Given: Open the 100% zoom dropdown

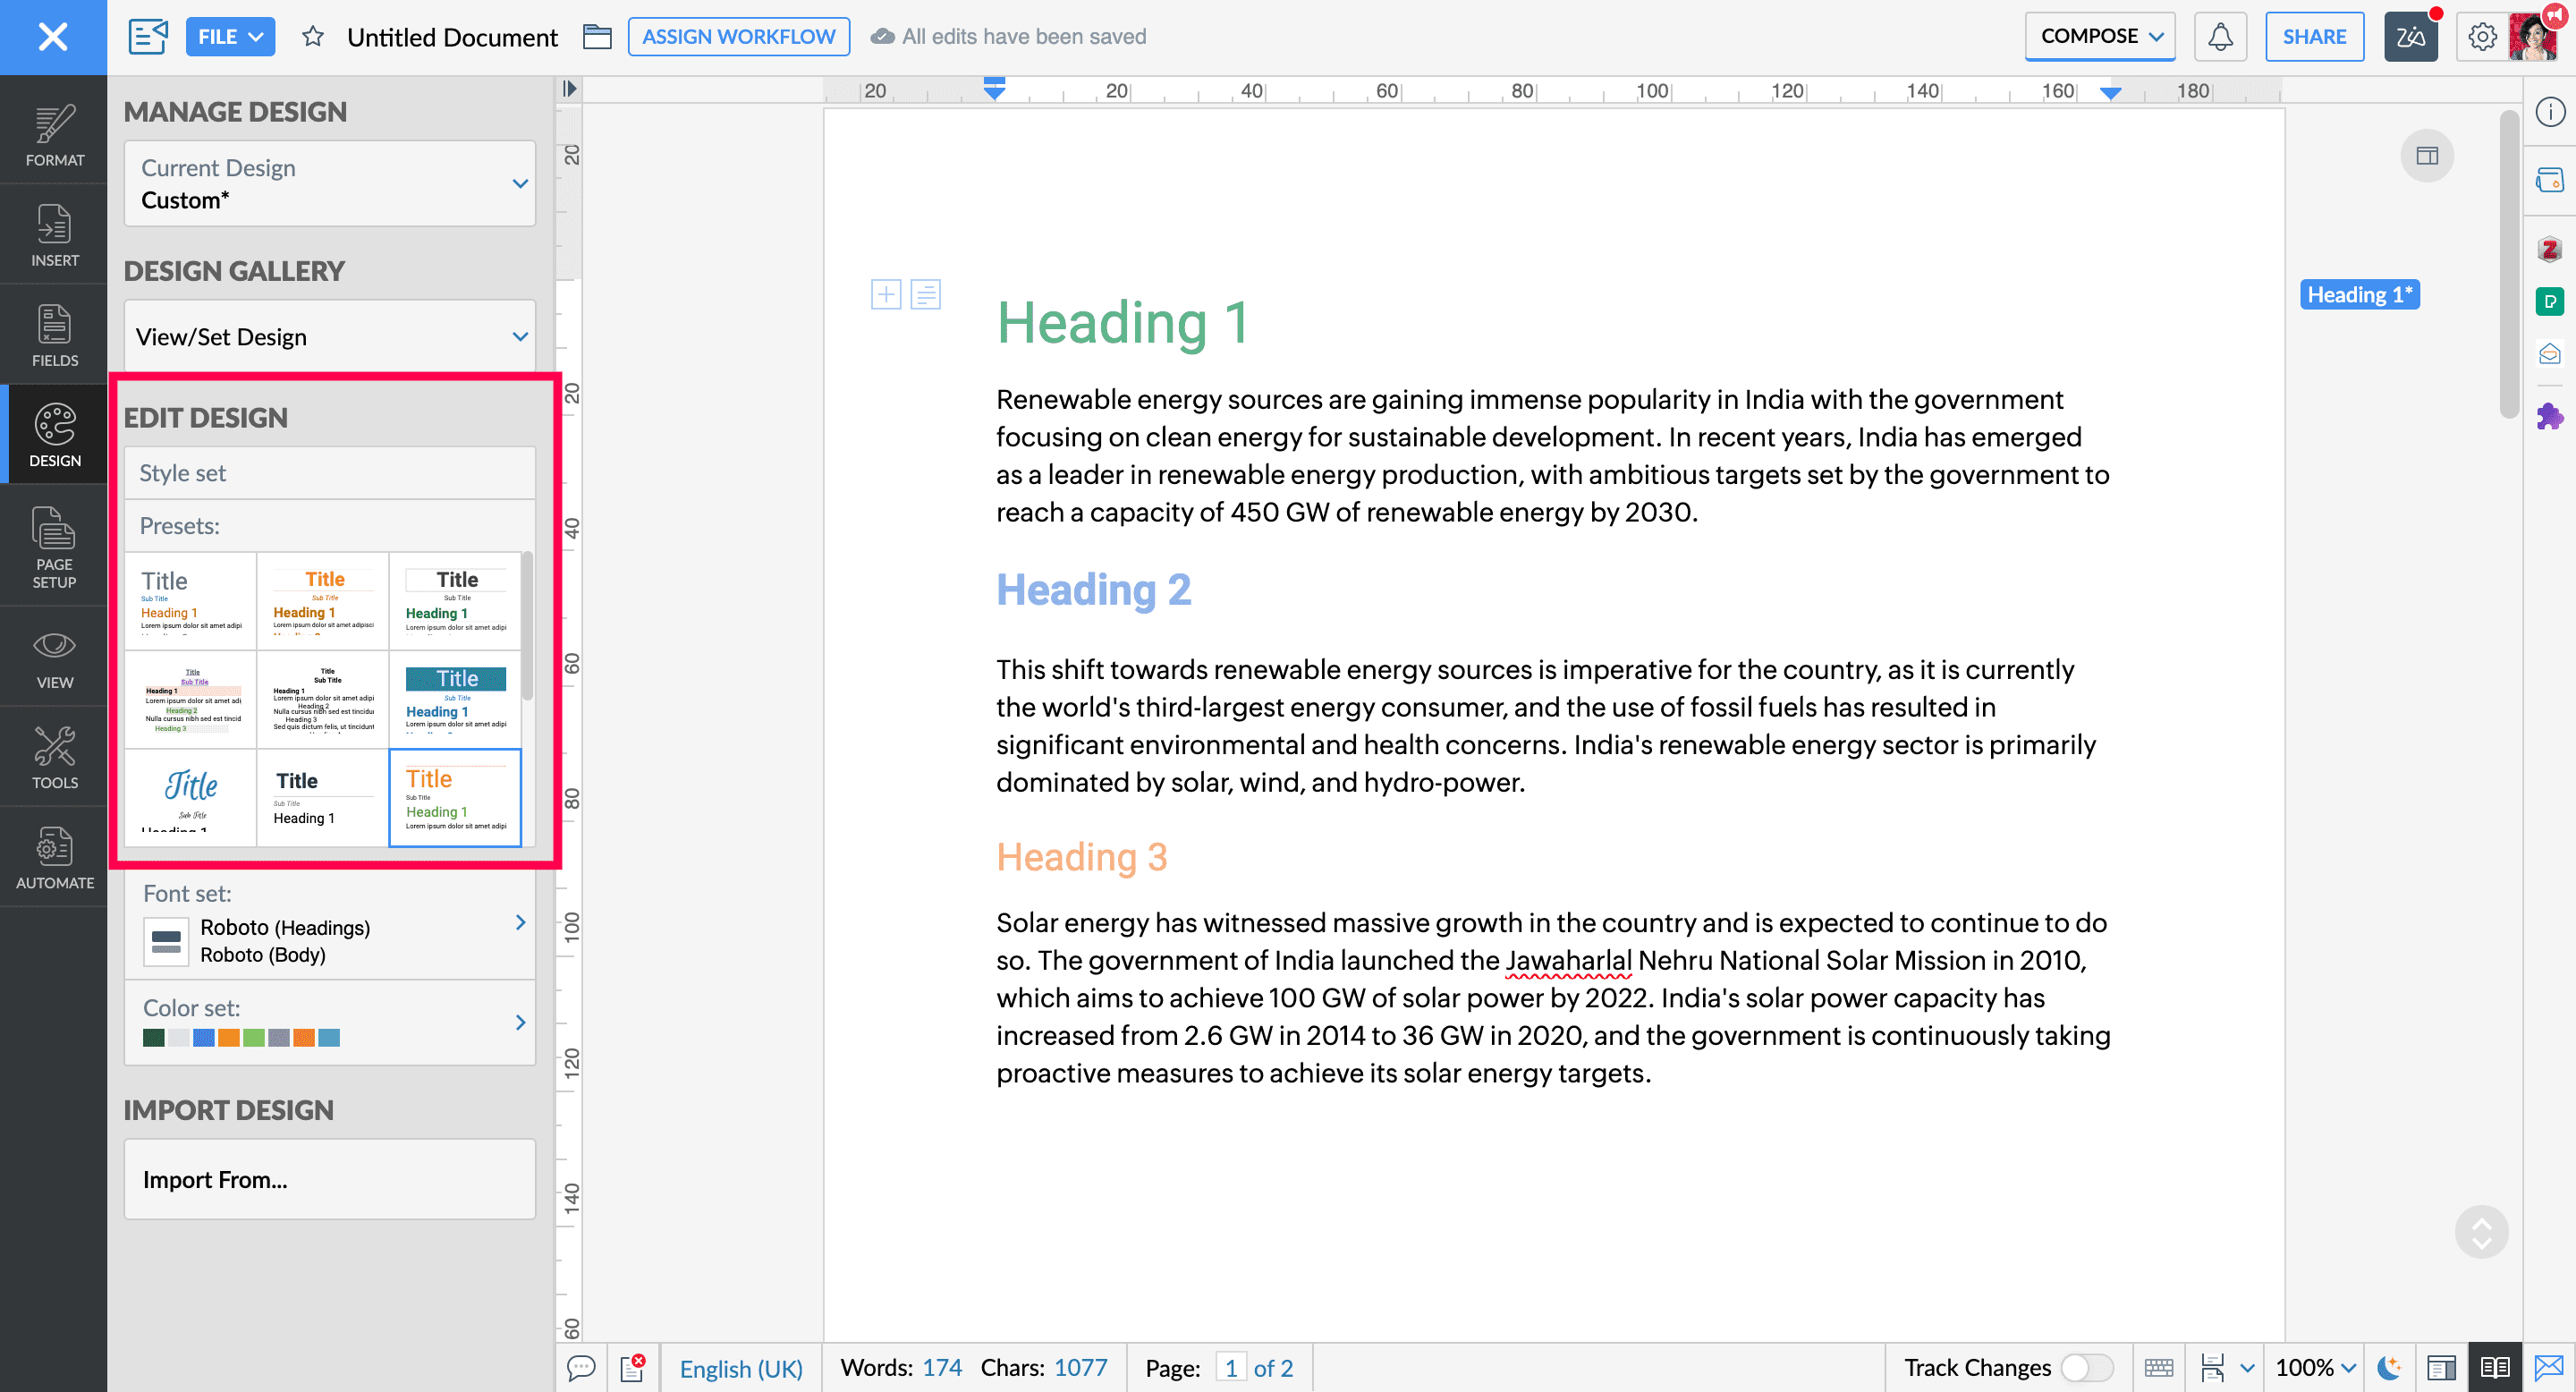Looking at the screenshot, I should (x=2315, y=1367).
